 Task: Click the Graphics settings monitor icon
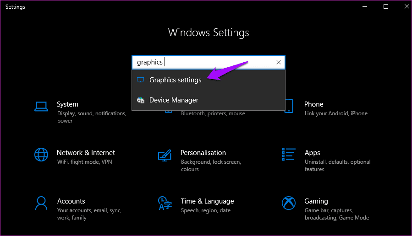(x=141, y=80)
